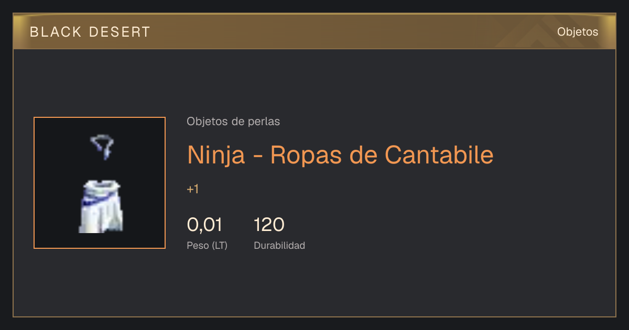Click the BLACK DESERT logo text
The width and height of the screenshot is (629, 330).
click(x=90, y=32)
